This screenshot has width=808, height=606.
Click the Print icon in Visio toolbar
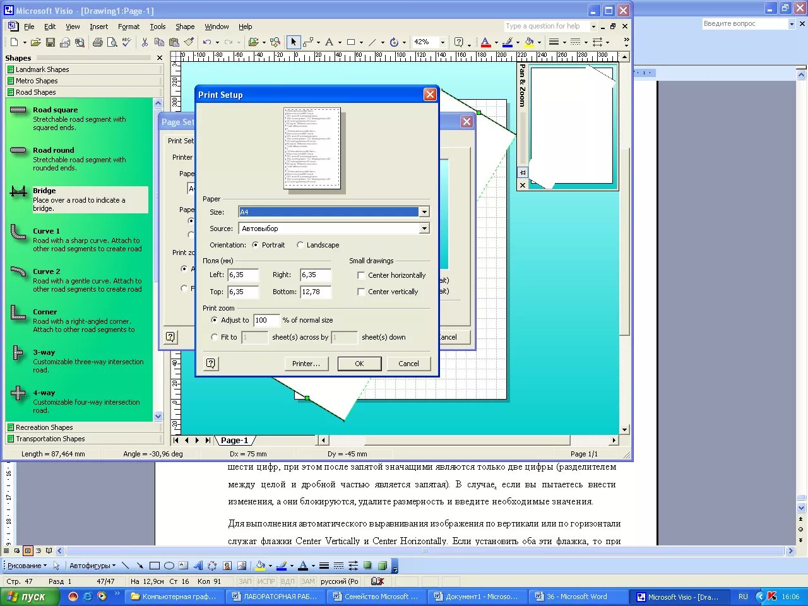tap(97, 42)
